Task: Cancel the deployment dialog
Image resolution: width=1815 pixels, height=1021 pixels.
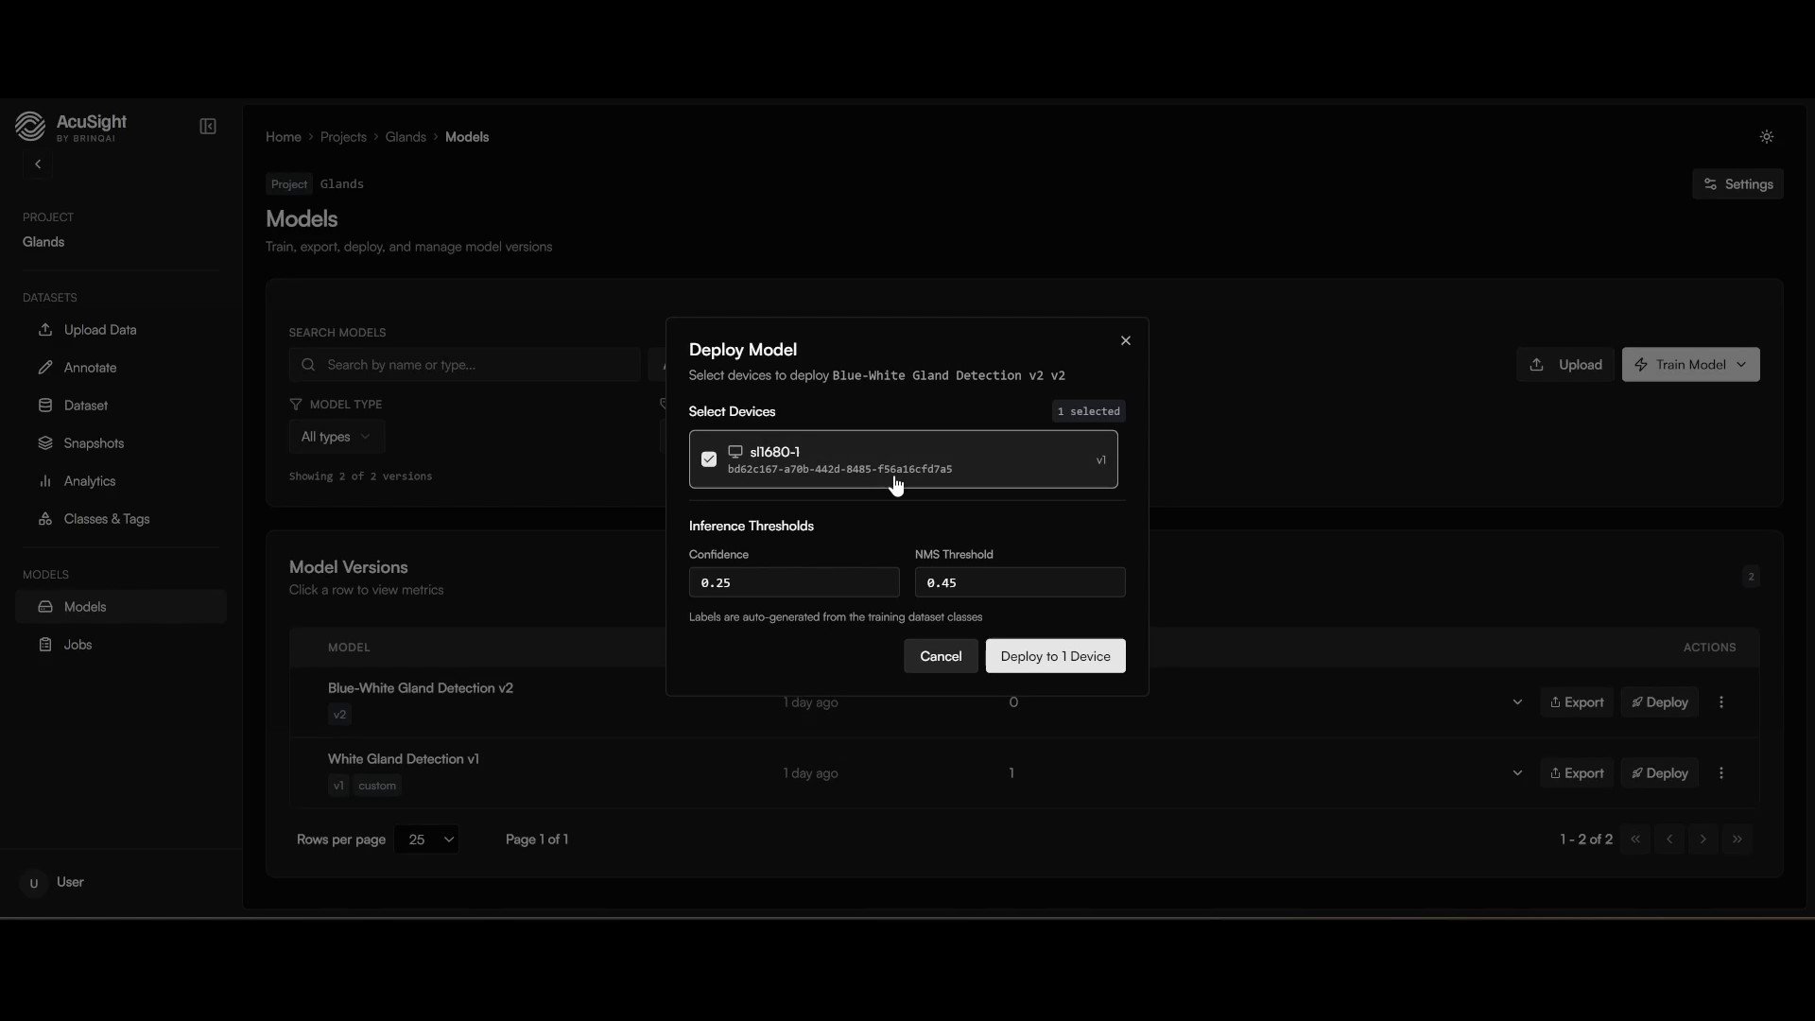Action: click(941, 656)
